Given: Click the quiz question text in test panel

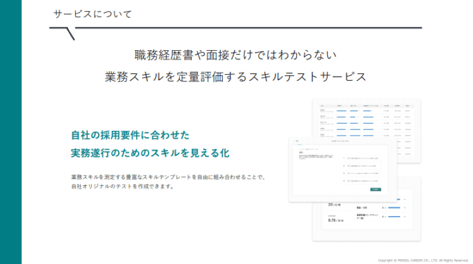Looking at the screenshot, I should click(x=315, y=156).
